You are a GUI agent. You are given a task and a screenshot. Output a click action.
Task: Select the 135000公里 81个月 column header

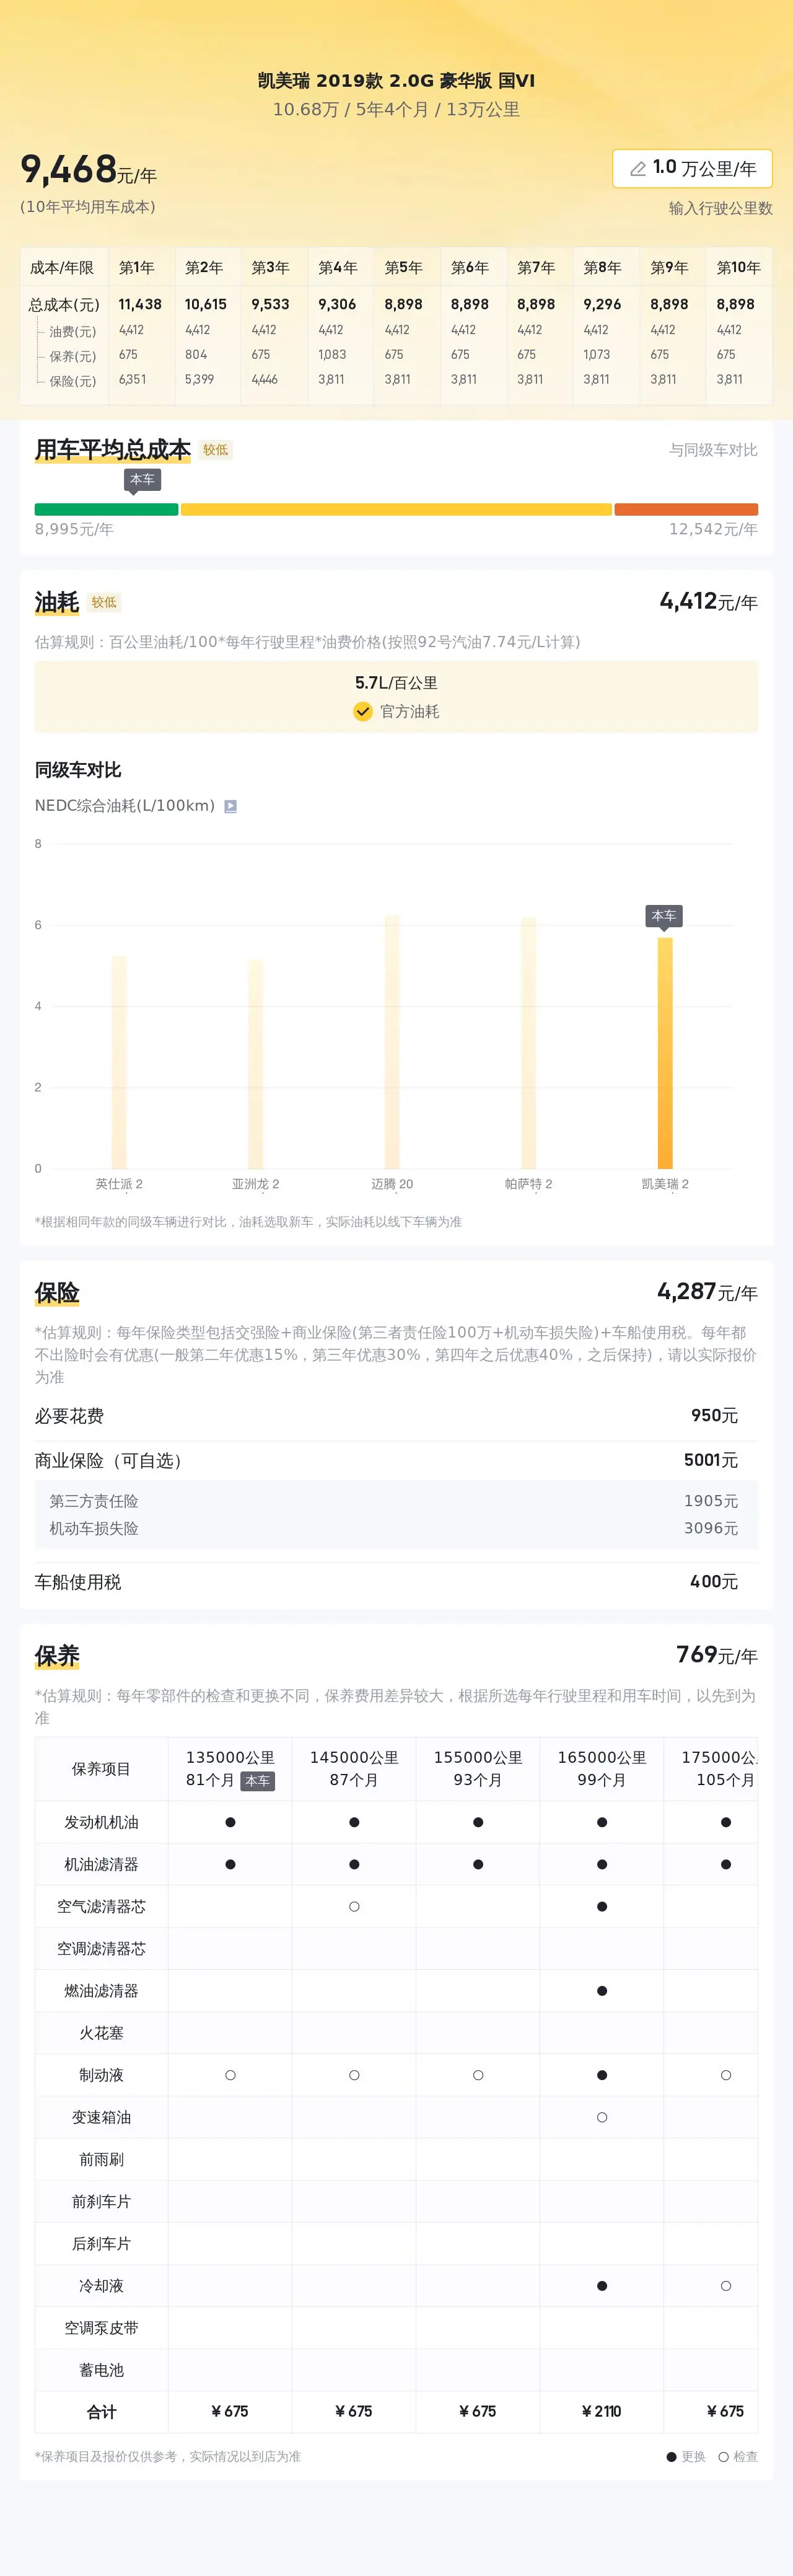pos(230,1769)
